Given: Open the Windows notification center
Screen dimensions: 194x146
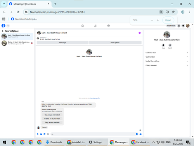Looking at the screenshot, I should coord(188,142).
